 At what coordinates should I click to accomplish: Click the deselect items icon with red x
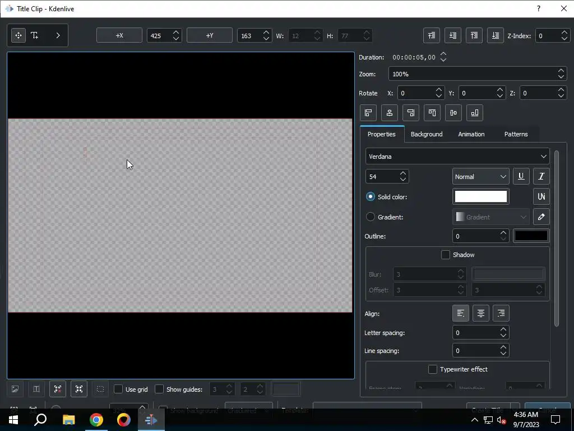pos(58,389)
